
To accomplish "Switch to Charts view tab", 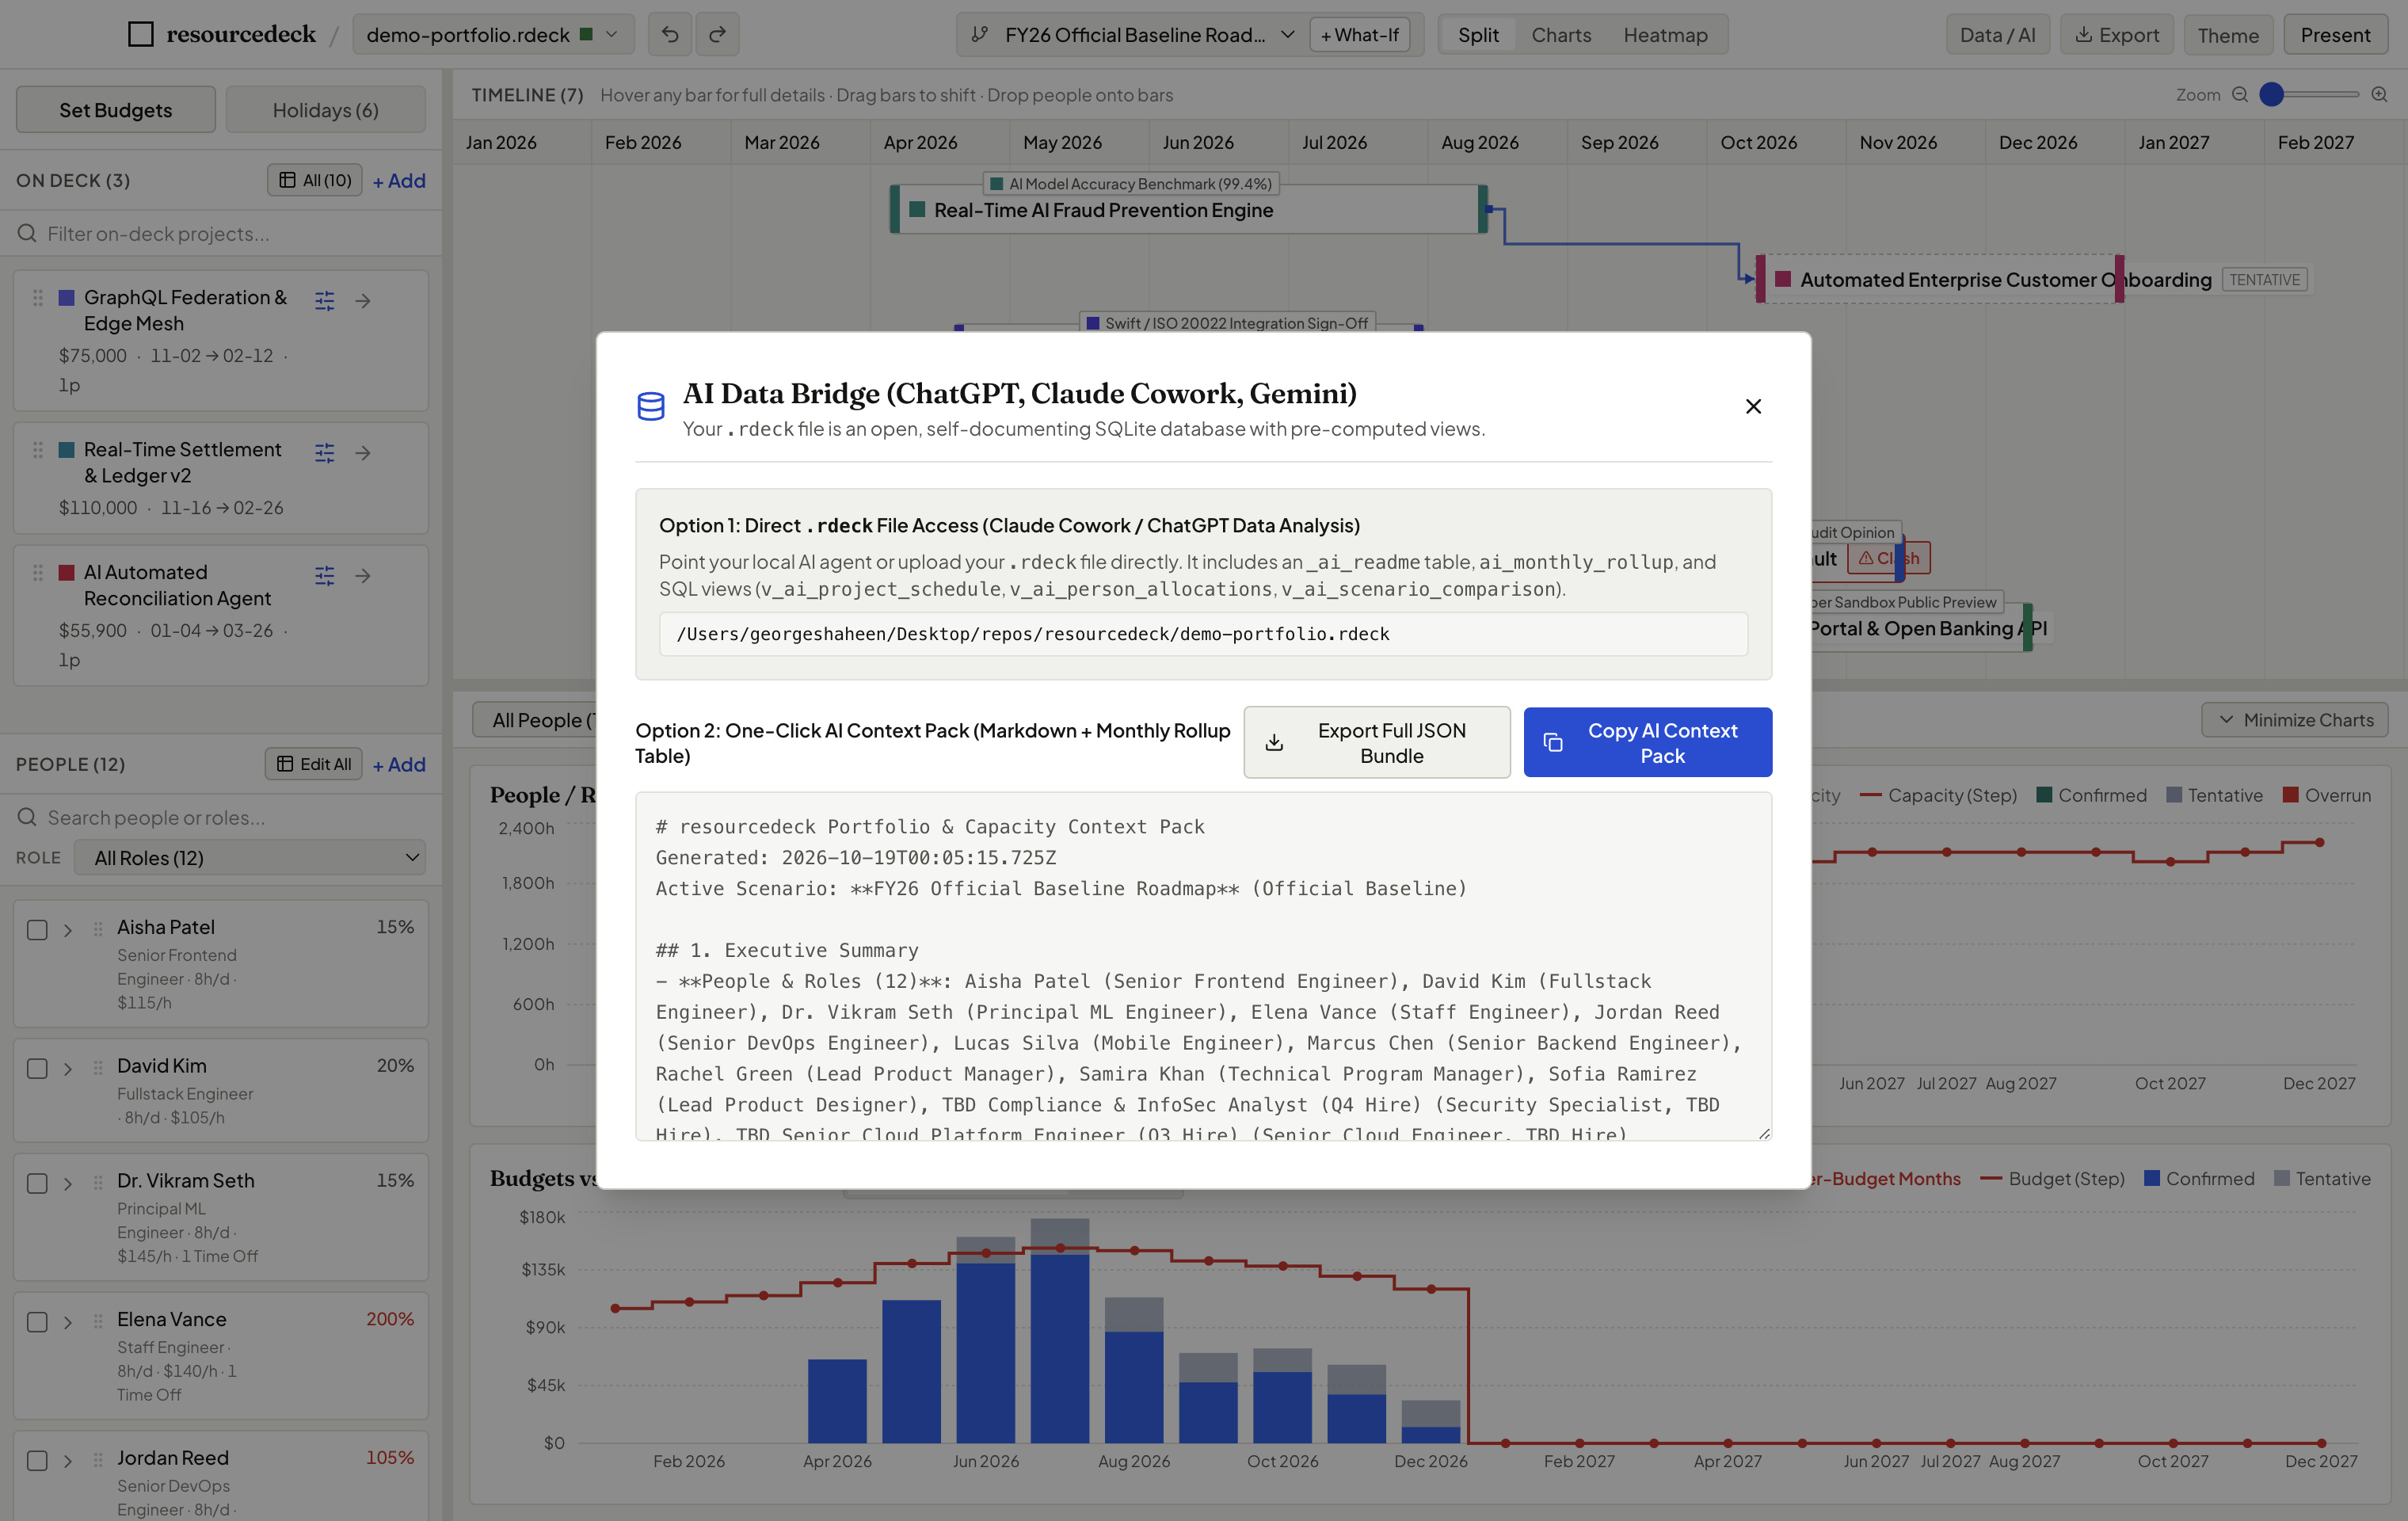I will pos(1561,35).
